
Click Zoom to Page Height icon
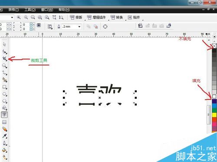tap(61, 17)
